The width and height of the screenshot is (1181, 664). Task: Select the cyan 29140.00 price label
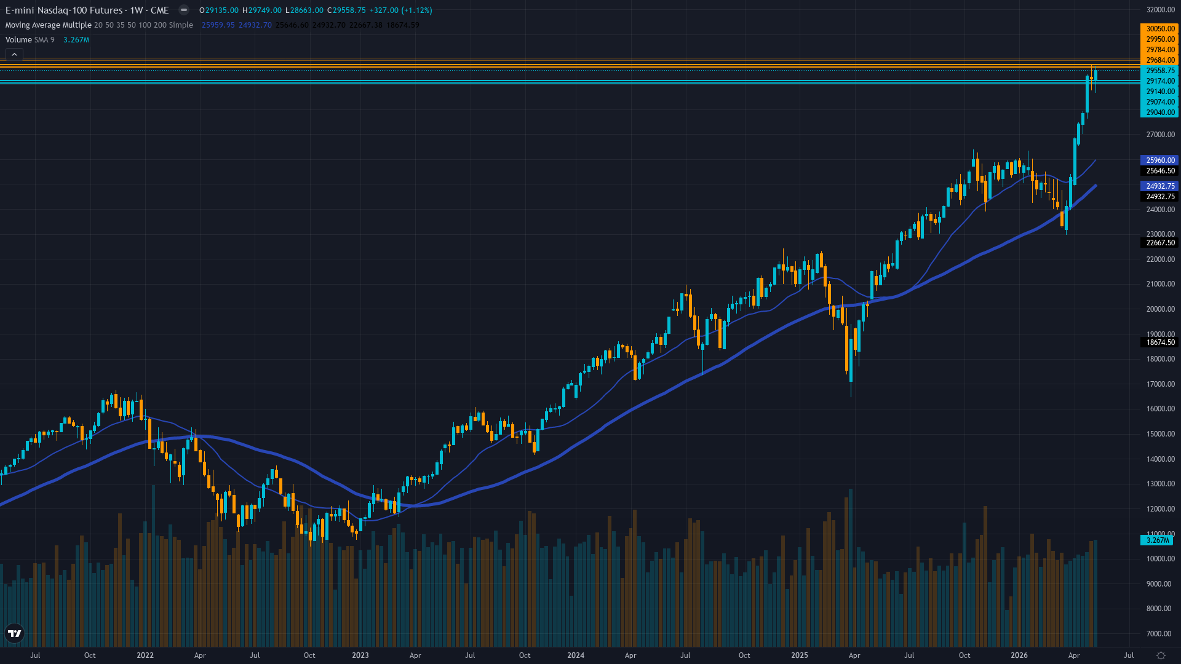tap(1159, 92)
